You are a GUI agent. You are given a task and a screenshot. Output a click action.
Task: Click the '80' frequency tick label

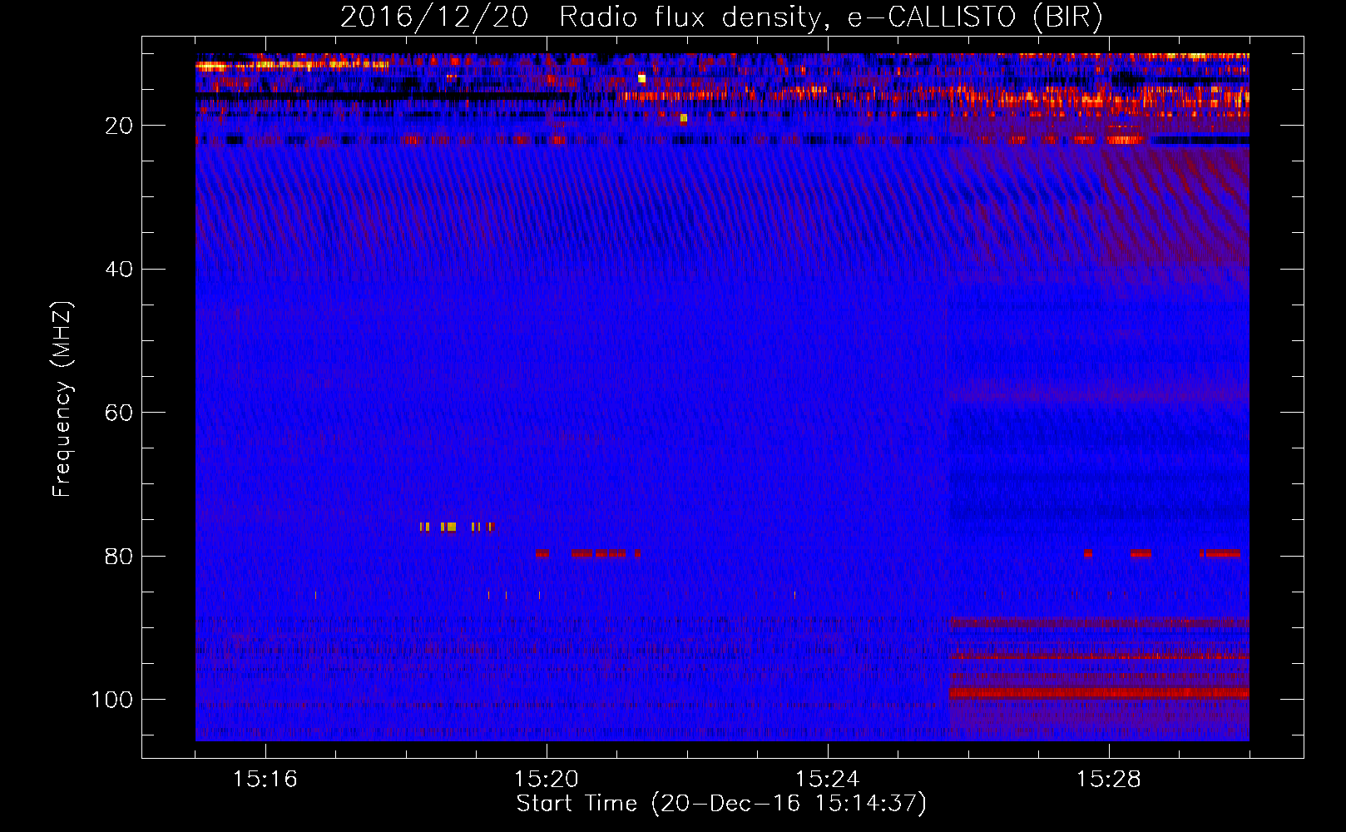(119, 556)
